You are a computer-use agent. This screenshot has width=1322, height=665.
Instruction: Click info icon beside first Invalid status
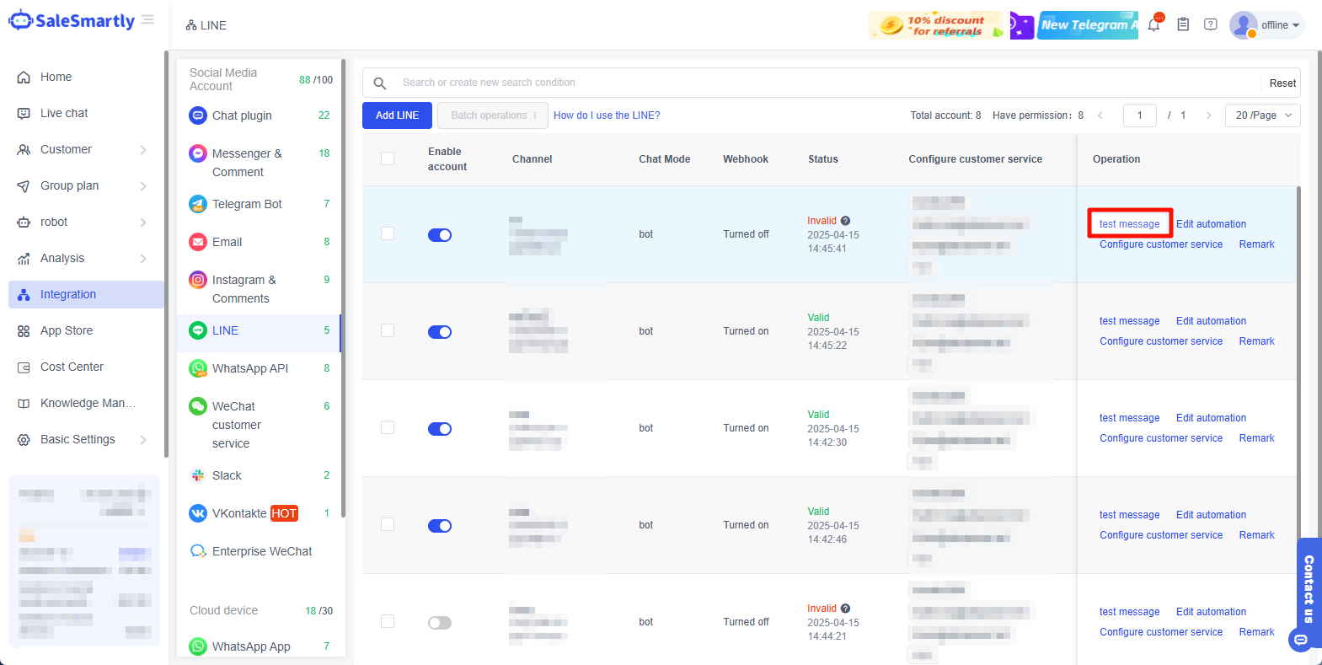[x=845, y=221]
